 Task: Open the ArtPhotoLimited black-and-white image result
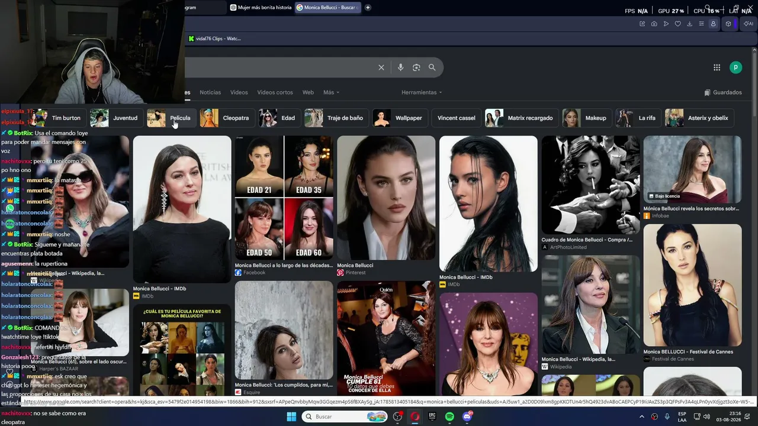(590, 185)
